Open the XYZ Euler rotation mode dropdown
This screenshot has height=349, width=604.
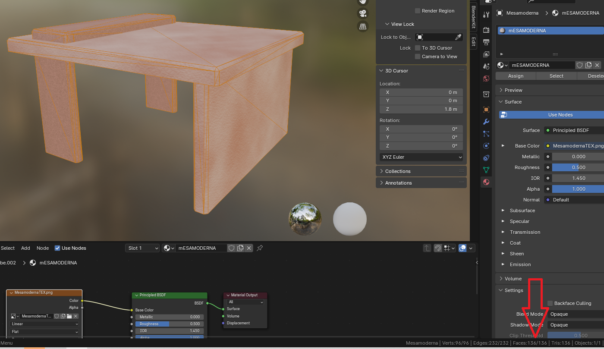421,157
